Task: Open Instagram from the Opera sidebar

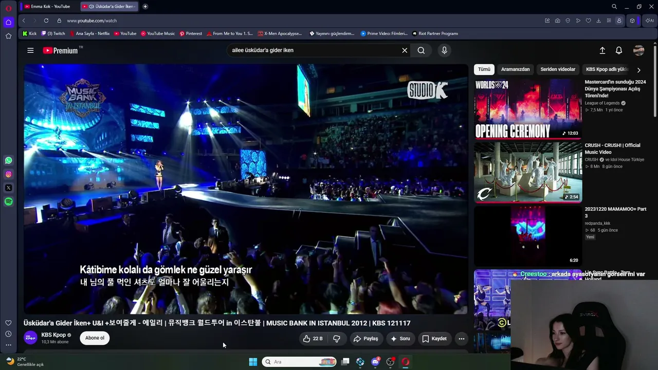Action: 8,174
